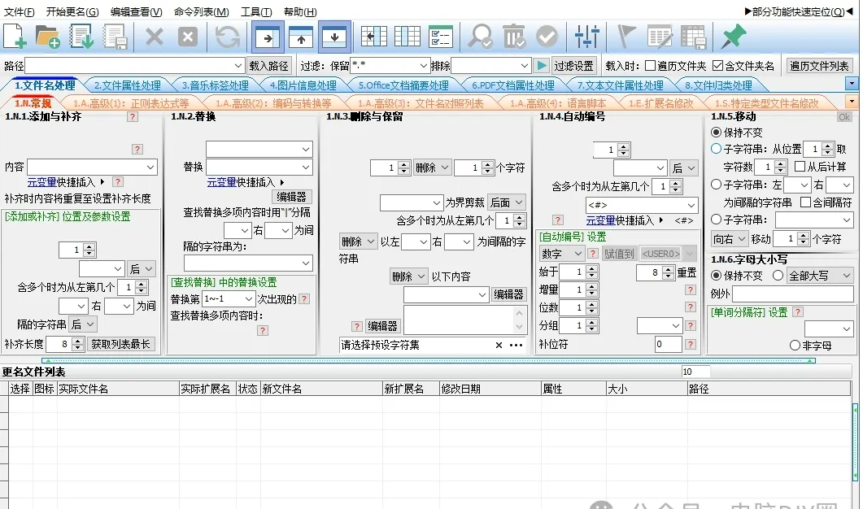The width and height of the screenshot is (863, 509).
Task: Check the 含间隔符 checkbox
Action: coord(806,202)
